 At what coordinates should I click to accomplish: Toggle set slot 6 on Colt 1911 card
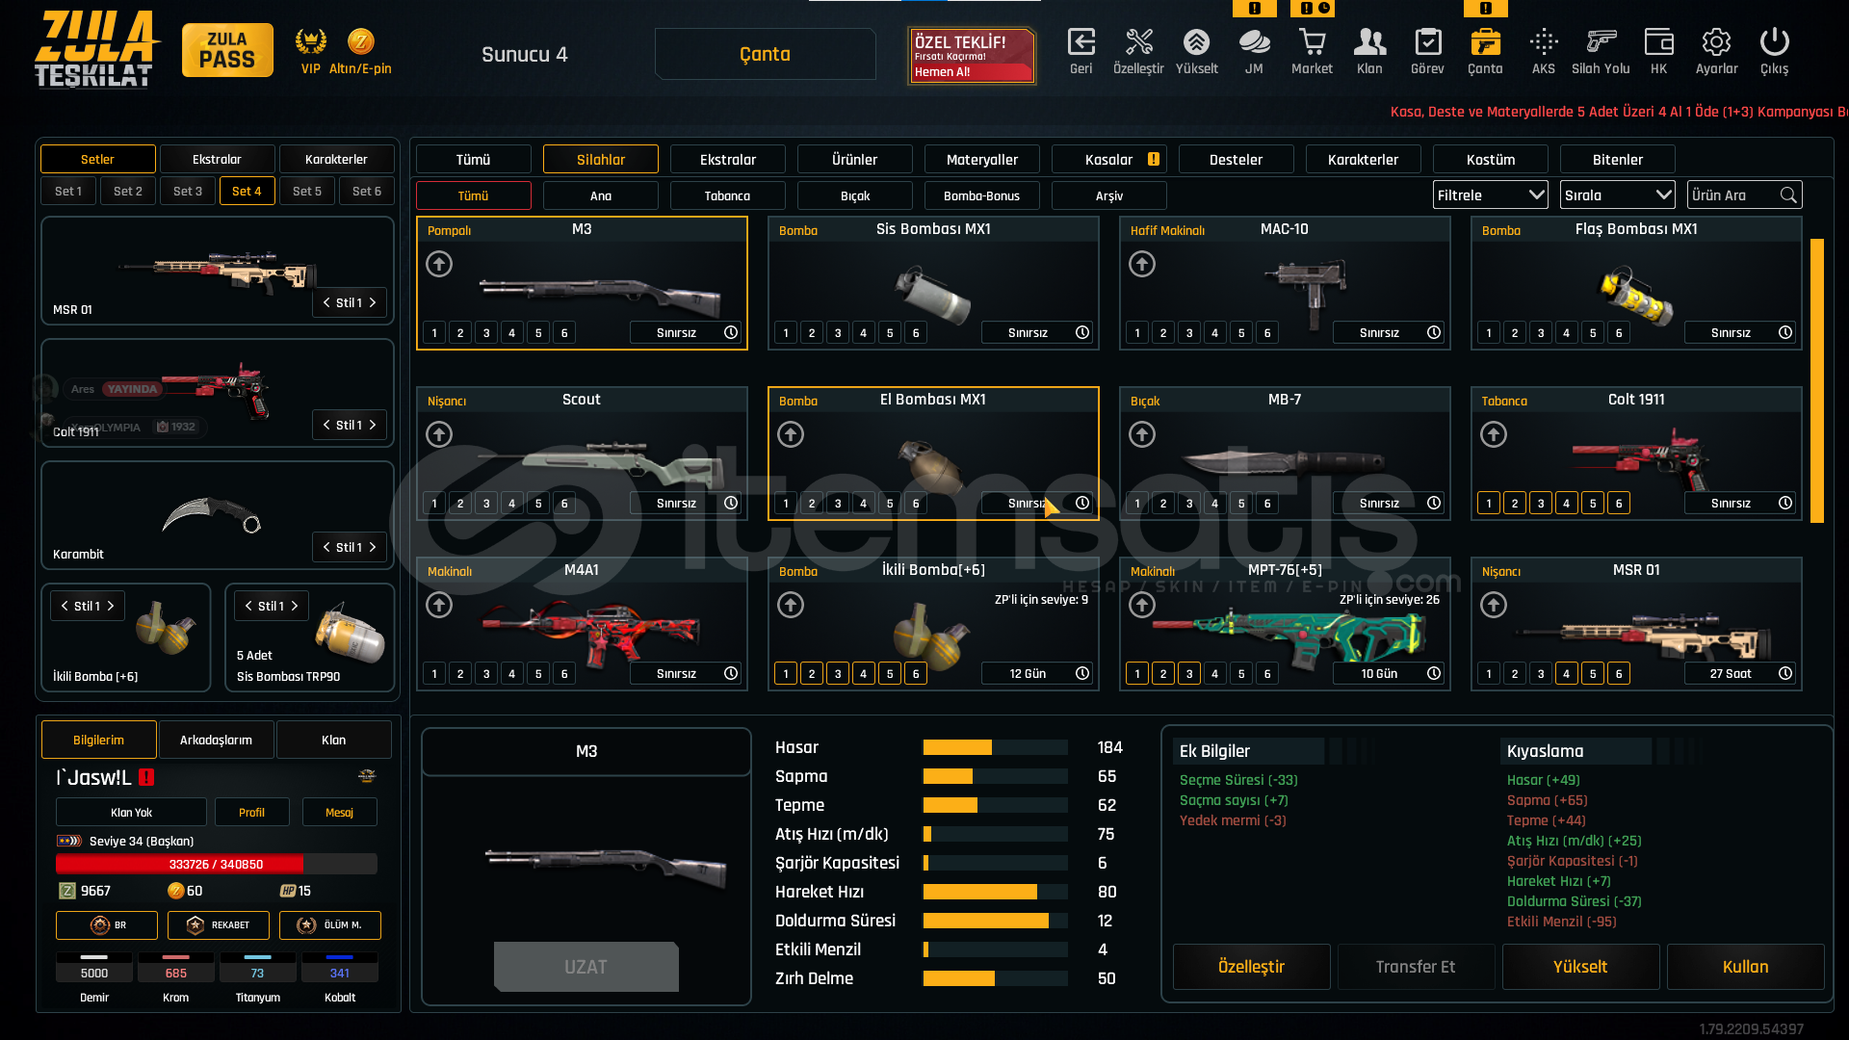[x=1619, y=504]
